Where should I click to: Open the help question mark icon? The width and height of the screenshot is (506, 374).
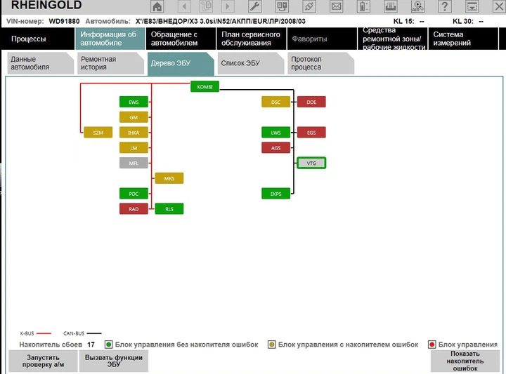coord(445,6)
